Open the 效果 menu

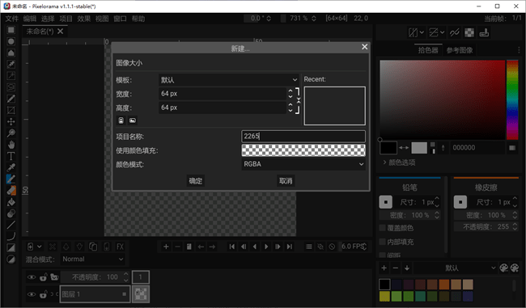84,19
